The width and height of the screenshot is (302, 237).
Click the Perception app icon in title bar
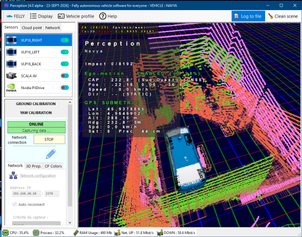(6, 6)
